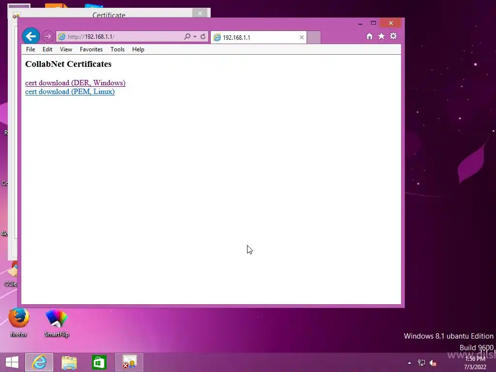Maximize the Internet Explorer window
This screenshot has height=372, width=496.
(x=373, y=23)
